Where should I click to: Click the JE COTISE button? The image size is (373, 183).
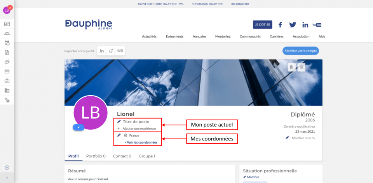(x=263, y=25)
